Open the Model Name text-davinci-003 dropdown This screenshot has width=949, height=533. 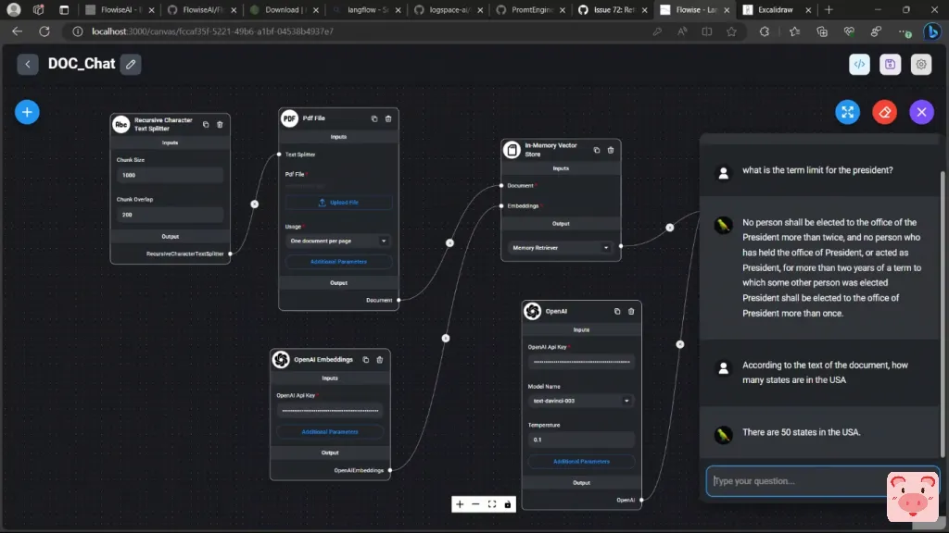[581, 401]
